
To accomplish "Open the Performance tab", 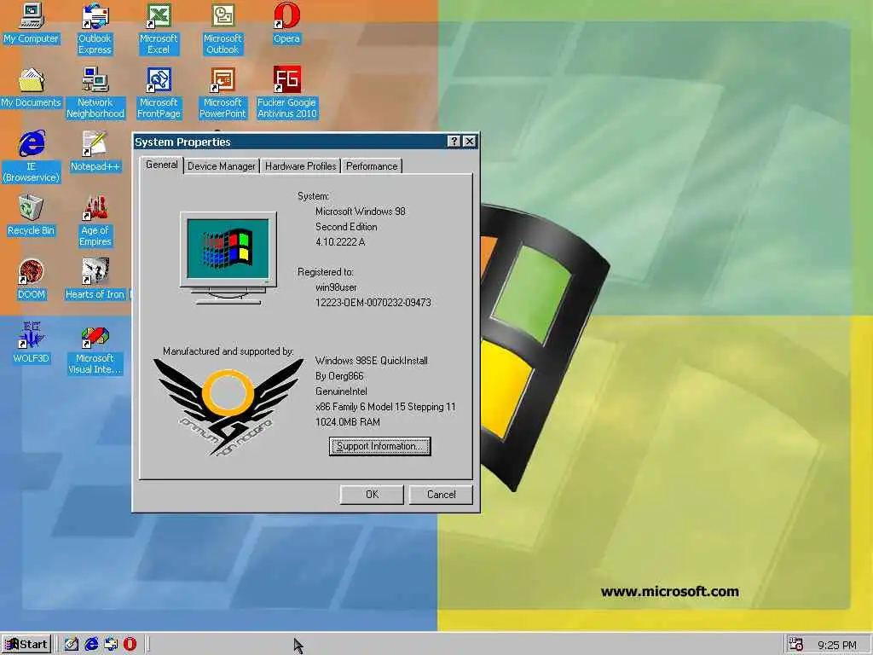I will coord(372,166).
